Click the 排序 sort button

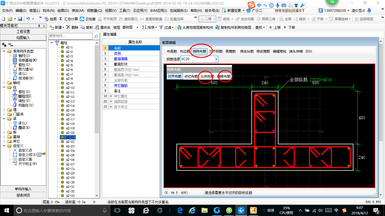(149, 27)
